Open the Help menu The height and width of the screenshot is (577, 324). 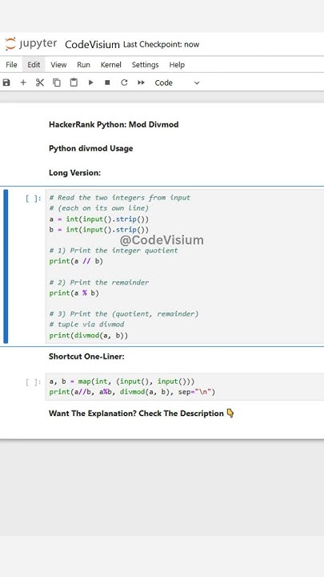coord(177,65)
